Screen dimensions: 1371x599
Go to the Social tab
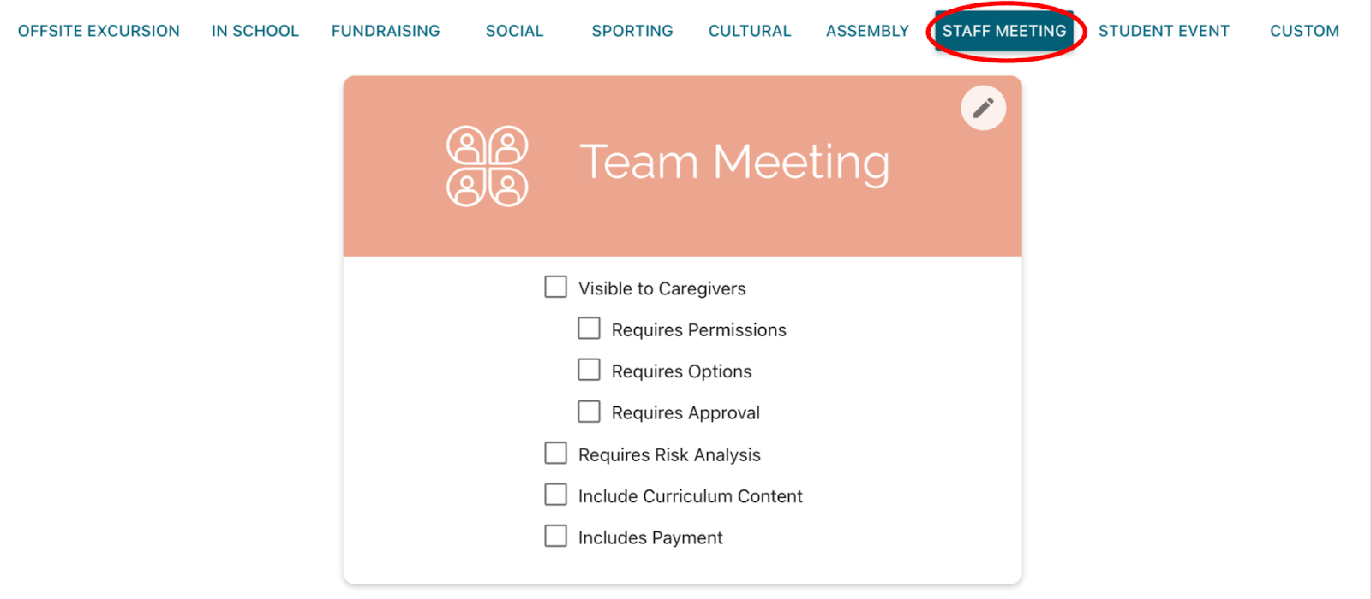point(514,31)
